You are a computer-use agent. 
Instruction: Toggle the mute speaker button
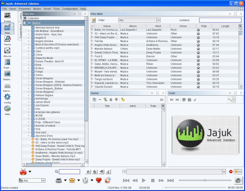pyautogui.click(x=238, y=180)
